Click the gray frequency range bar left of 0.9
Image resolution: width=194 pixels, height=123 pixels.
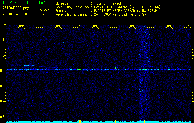(6, 71)
